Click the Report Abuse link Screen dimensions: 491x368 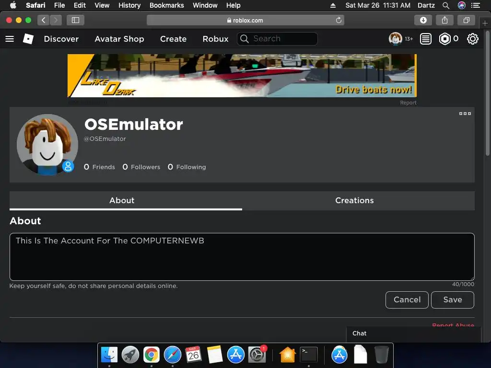coord(453,325)
